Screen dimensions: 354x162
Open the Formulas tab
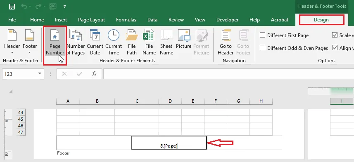(x=126, y=20)
